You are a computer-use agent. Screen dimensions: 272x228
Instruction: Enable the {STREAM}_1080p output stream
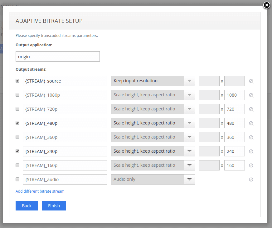pyautogui.click(x=17, y=95)
